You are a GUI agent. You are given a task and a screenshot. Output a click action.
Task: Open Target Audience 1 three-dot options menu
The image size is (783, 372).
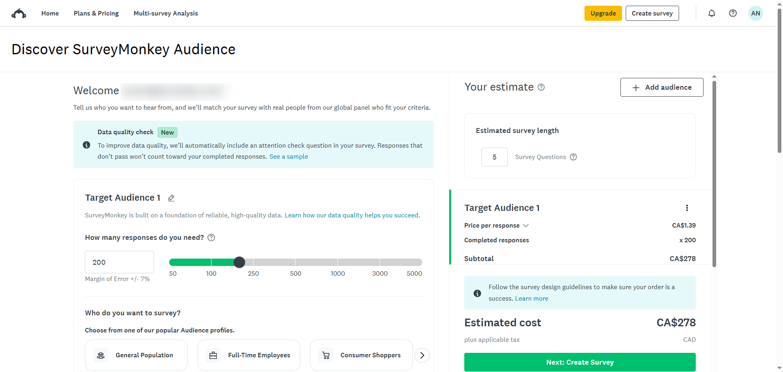pos(687,208)
